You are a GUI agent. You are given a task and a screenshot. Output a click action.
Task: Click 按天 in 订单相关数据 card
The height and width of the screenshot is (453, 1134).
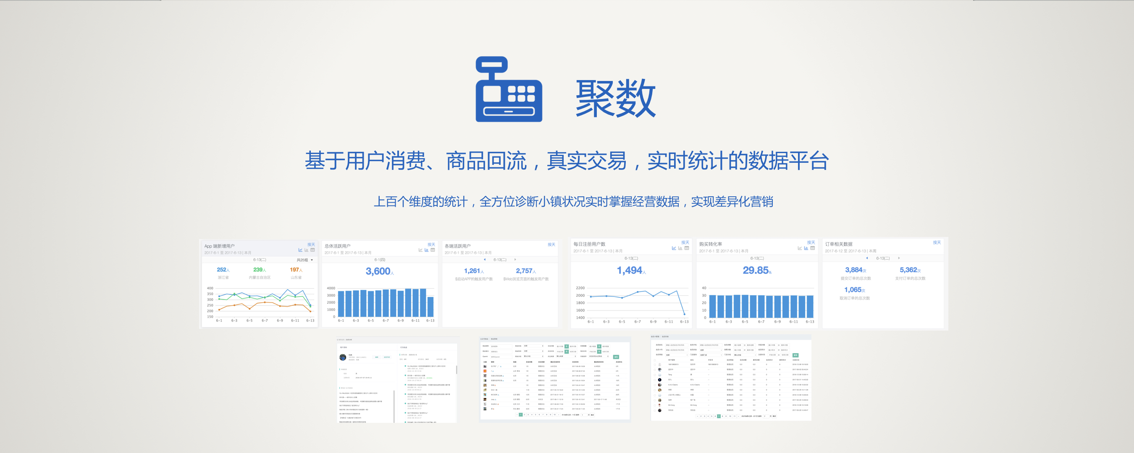(x=937, y=242)
